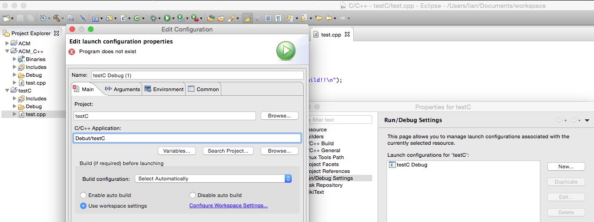Select Use workspace settings radio button
This screenshot has height=222, width=594.
click(x=83, y=206)
